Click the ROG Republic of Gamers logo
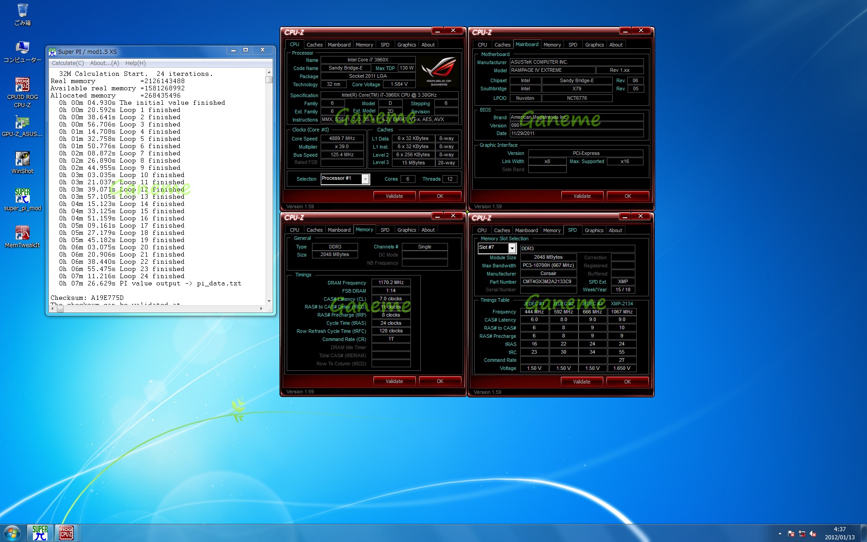Screen dimensions: 867x542 click(x=438, y=71)
